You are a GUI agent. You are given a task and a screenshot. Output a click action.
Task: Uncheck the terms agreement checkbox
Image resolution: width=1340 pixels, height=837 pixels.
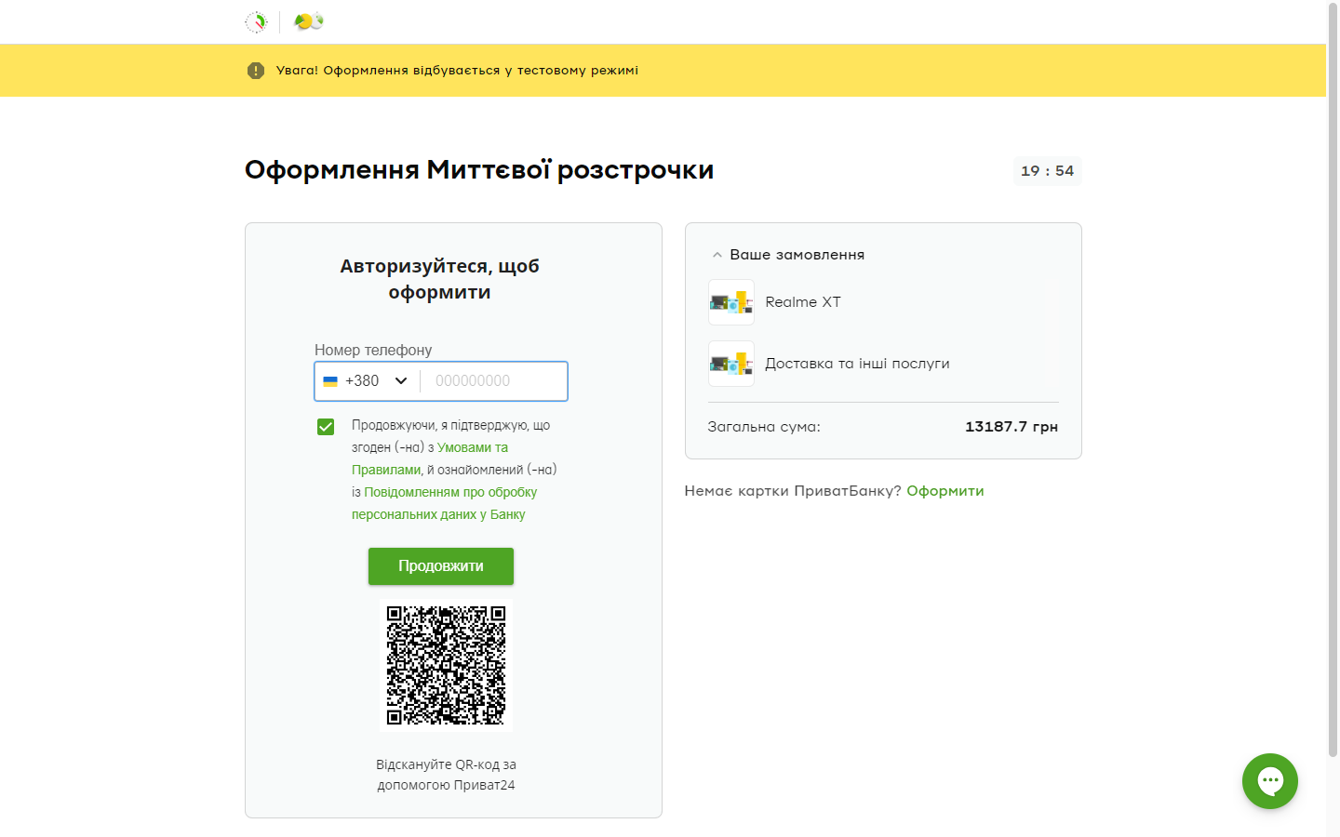click(x=326, y=427)
